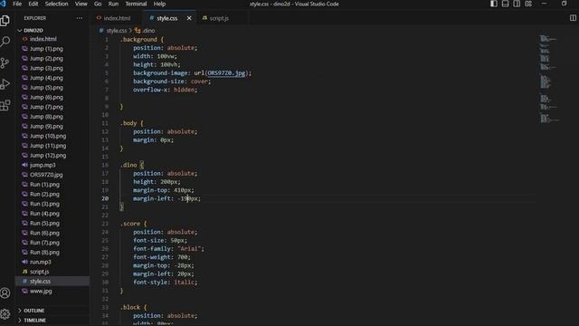
Task: Open the Extensions view
Action: tap(5, 105)
